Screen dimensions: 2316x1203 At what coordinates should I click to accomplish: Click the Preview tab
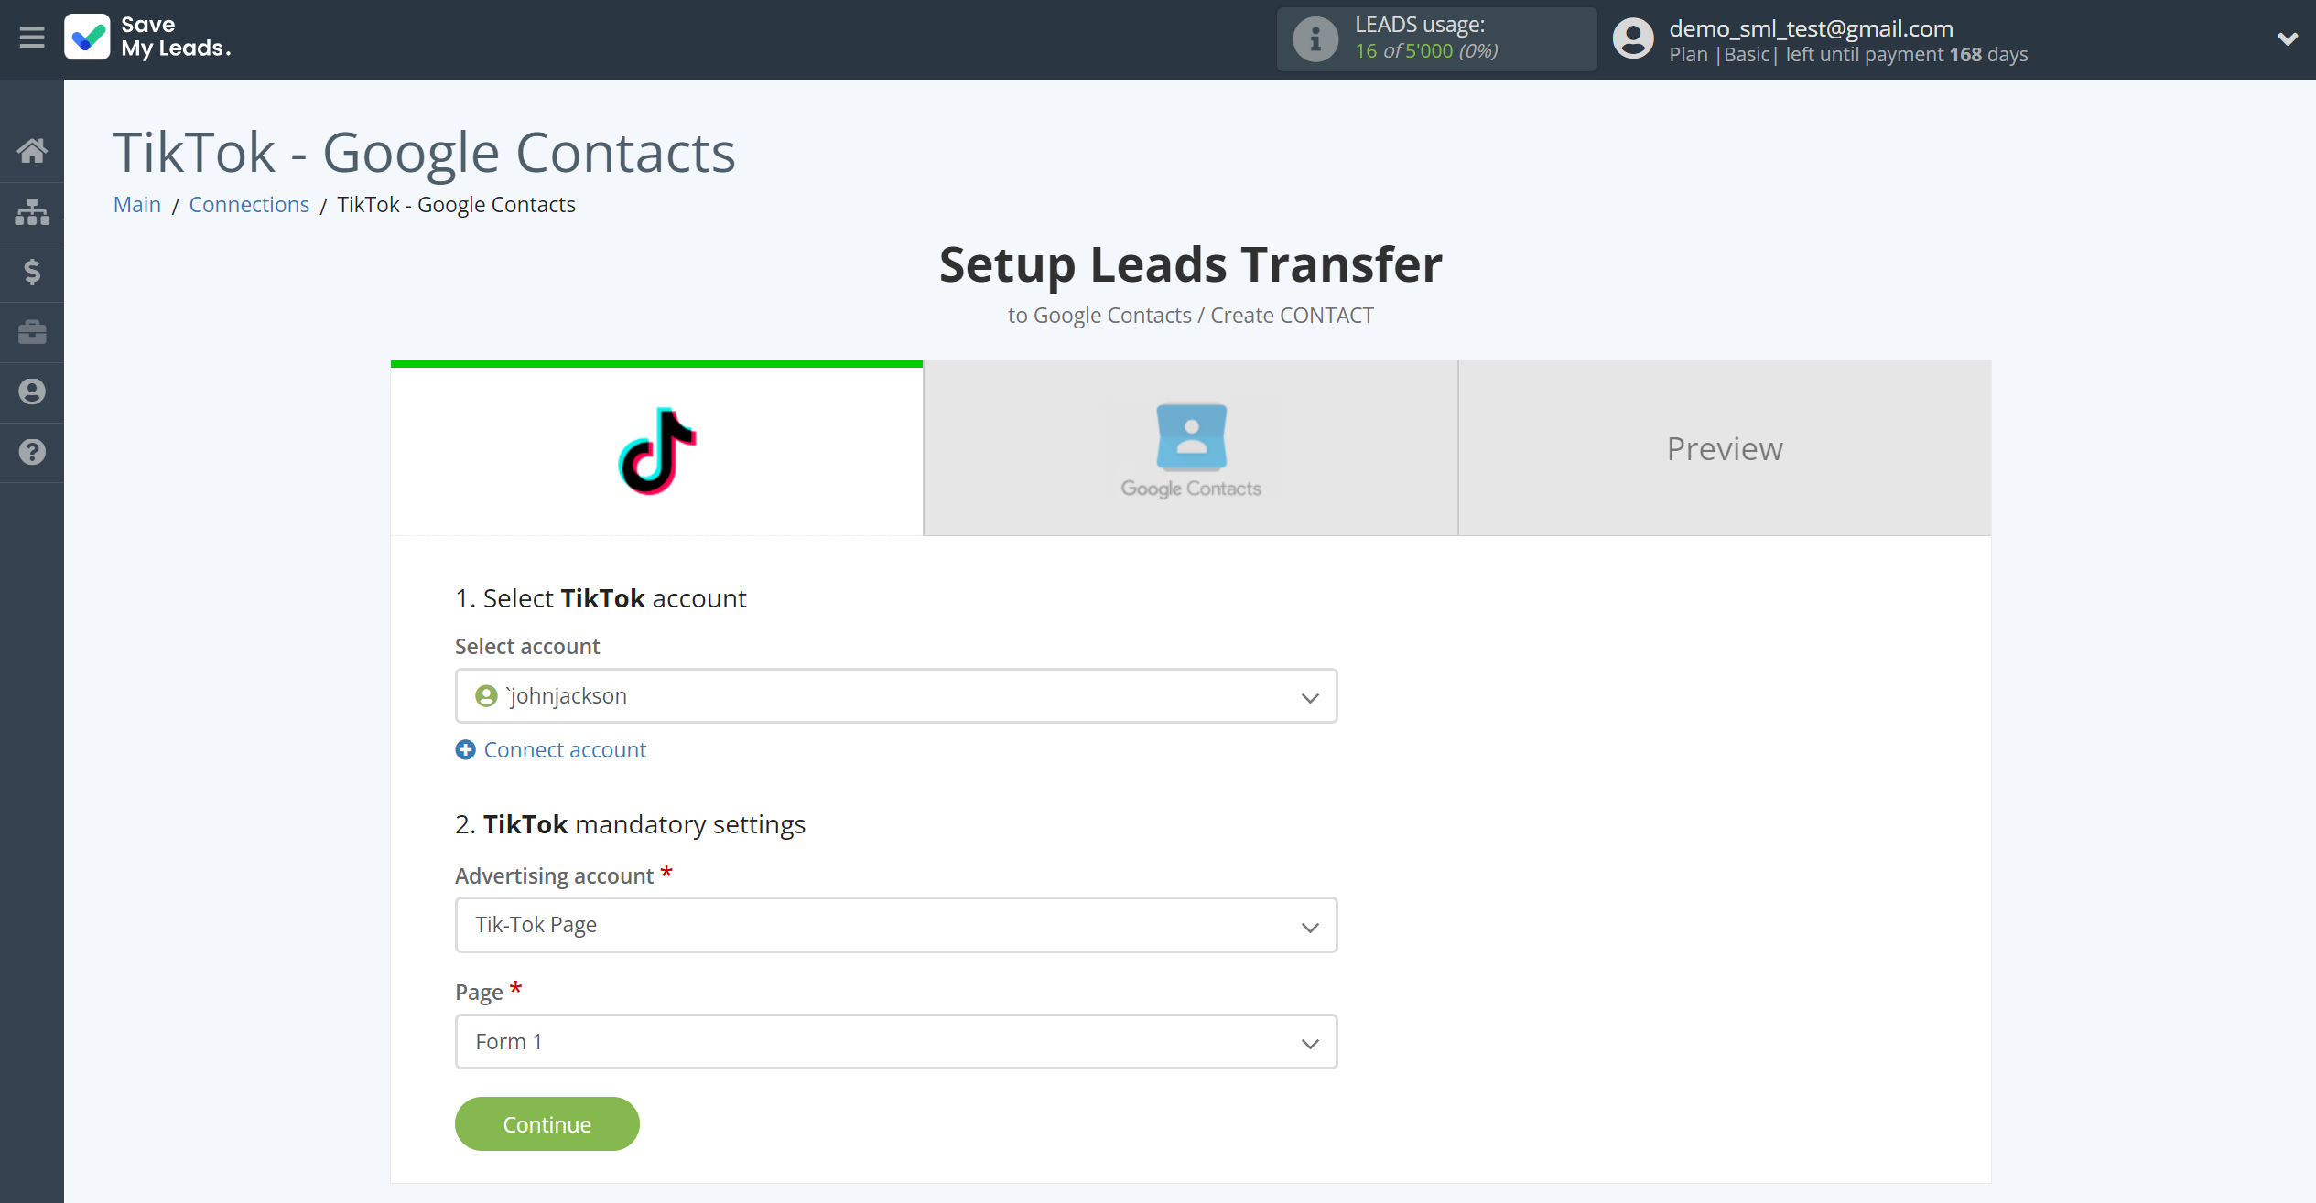pyautogui.click(x=1725, y=447)
